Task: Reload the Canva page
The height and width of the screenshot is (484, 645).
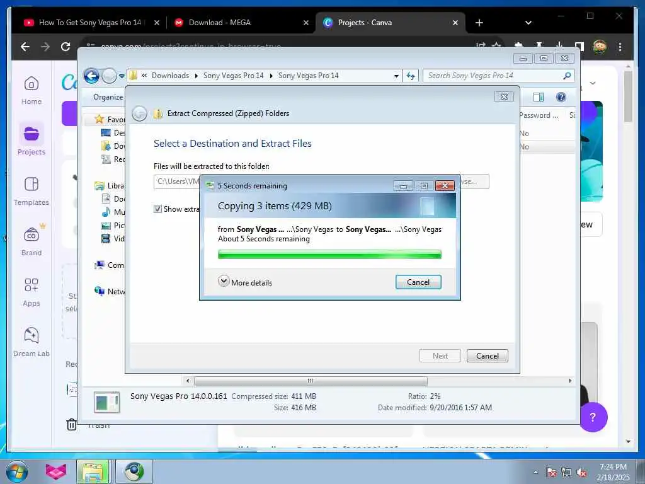Action: click(66, 47)
